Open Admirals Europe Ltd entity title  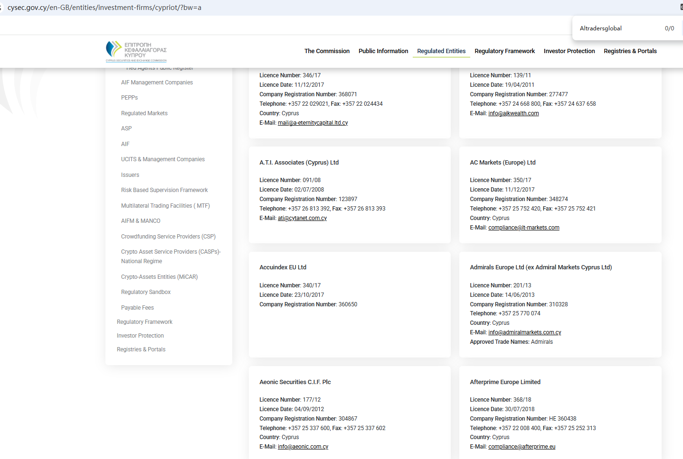point(541,267)
